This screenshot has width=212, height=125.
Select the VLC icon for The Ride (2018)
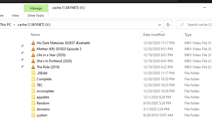tap(33, 67)
